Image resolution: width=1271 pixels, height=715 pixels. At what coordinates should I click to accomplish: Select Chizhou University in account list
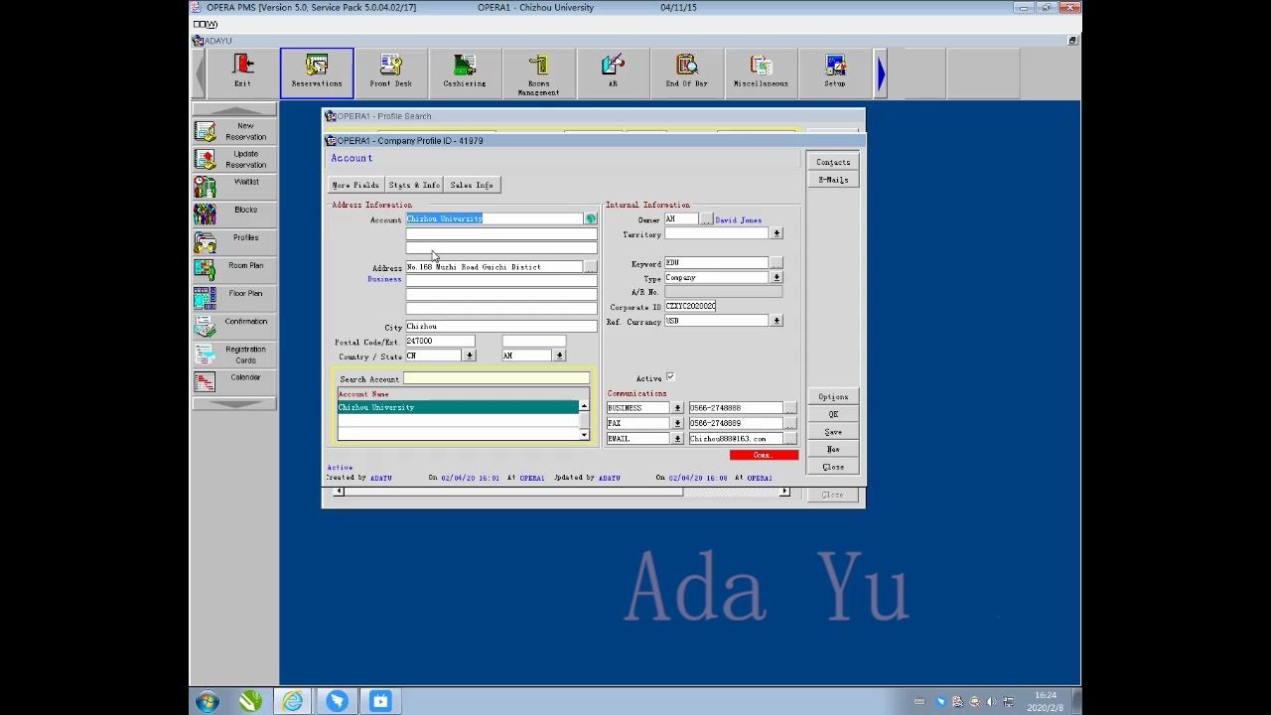click(x=458, y=407)
